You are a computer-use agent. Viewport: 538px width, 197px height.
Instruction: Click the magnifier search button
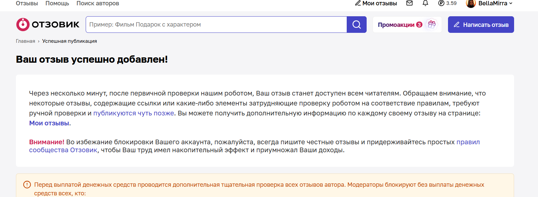click(x=357, y=25)
